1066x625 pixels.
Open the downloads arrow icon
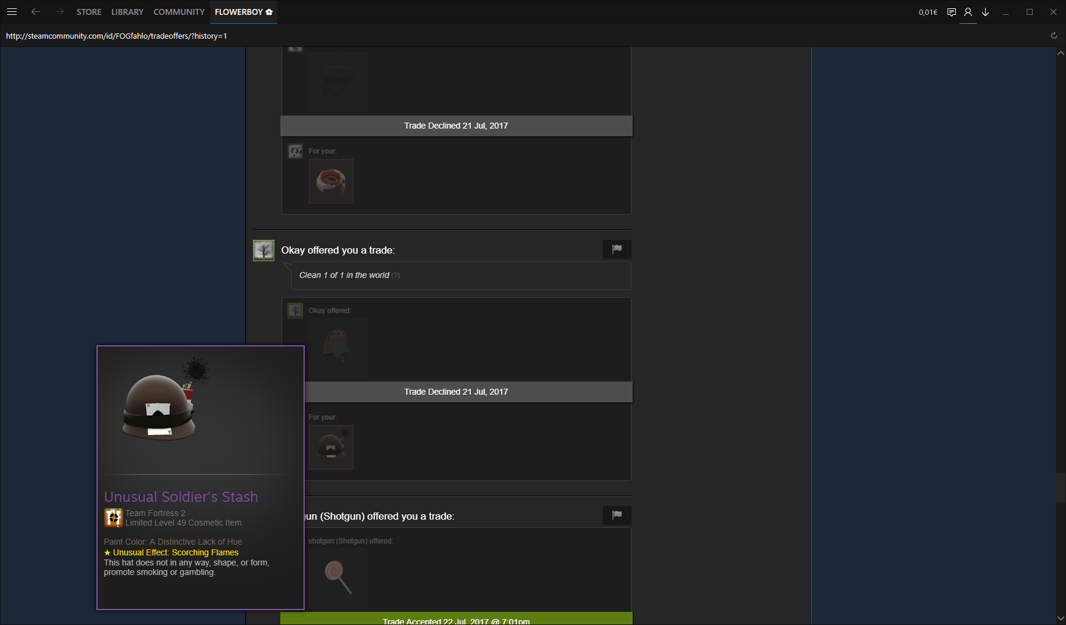click(x=985, y=12)
